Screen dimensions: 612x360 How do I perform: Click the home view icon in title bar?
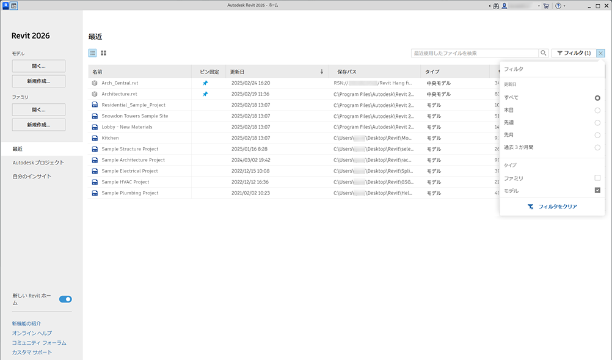tap(13, 6)
